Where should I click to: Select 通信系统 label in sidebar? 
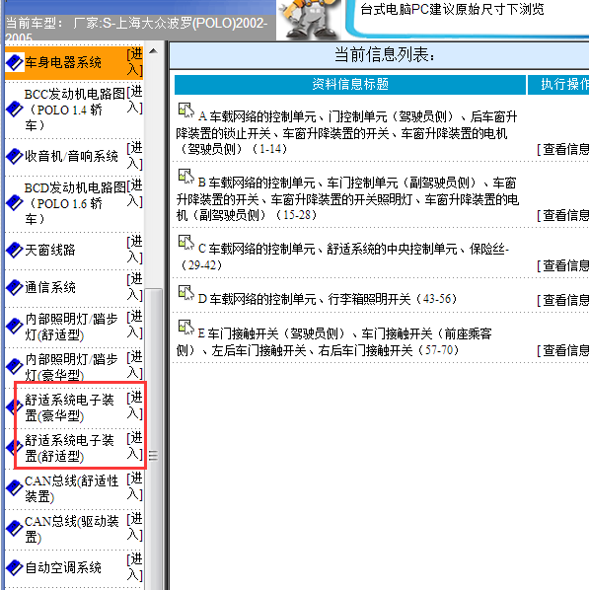tap(50, 287)
